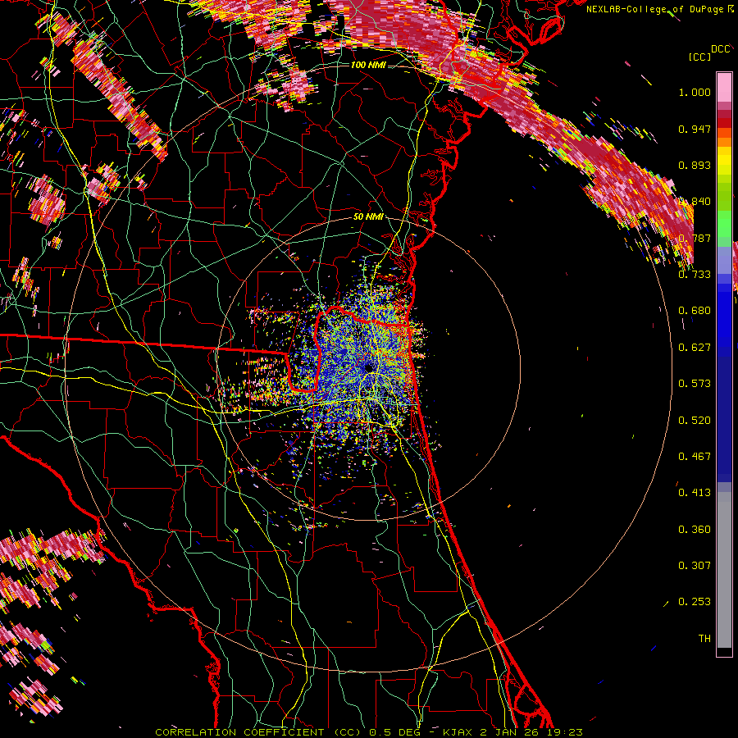Click the 0.627 scale value

[695, 348]
